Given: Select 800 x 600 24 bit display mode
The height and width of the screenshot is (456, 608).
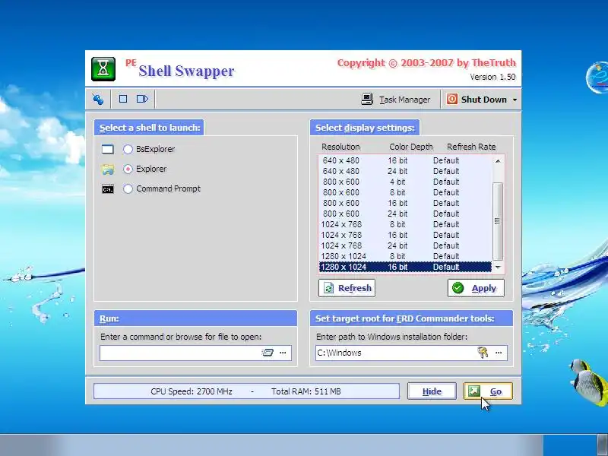Looking at the screenshot, I should [405, 214].
